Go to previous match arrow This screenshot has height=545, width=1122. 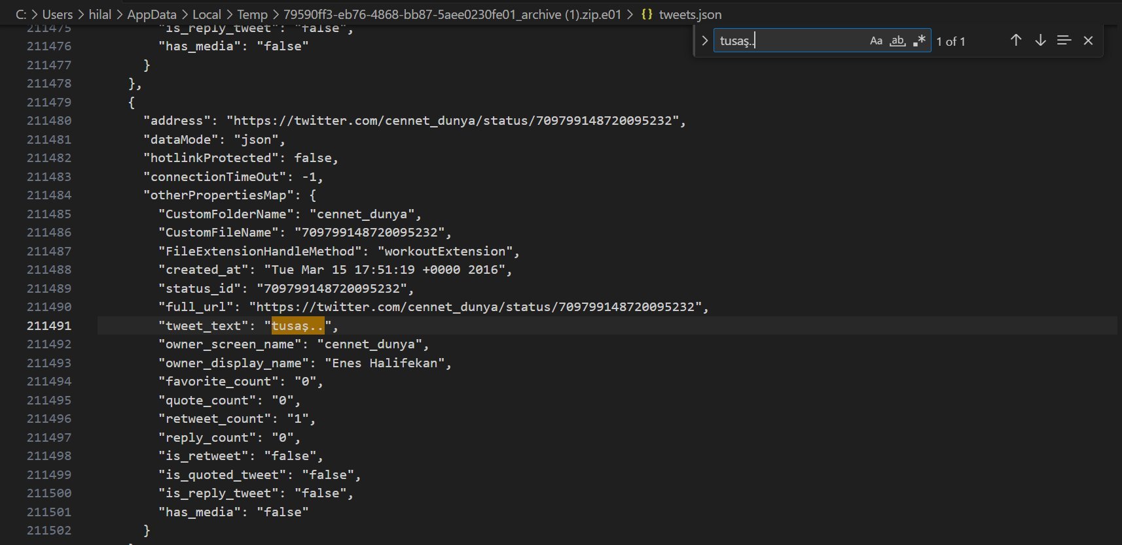coord(1016,41)
